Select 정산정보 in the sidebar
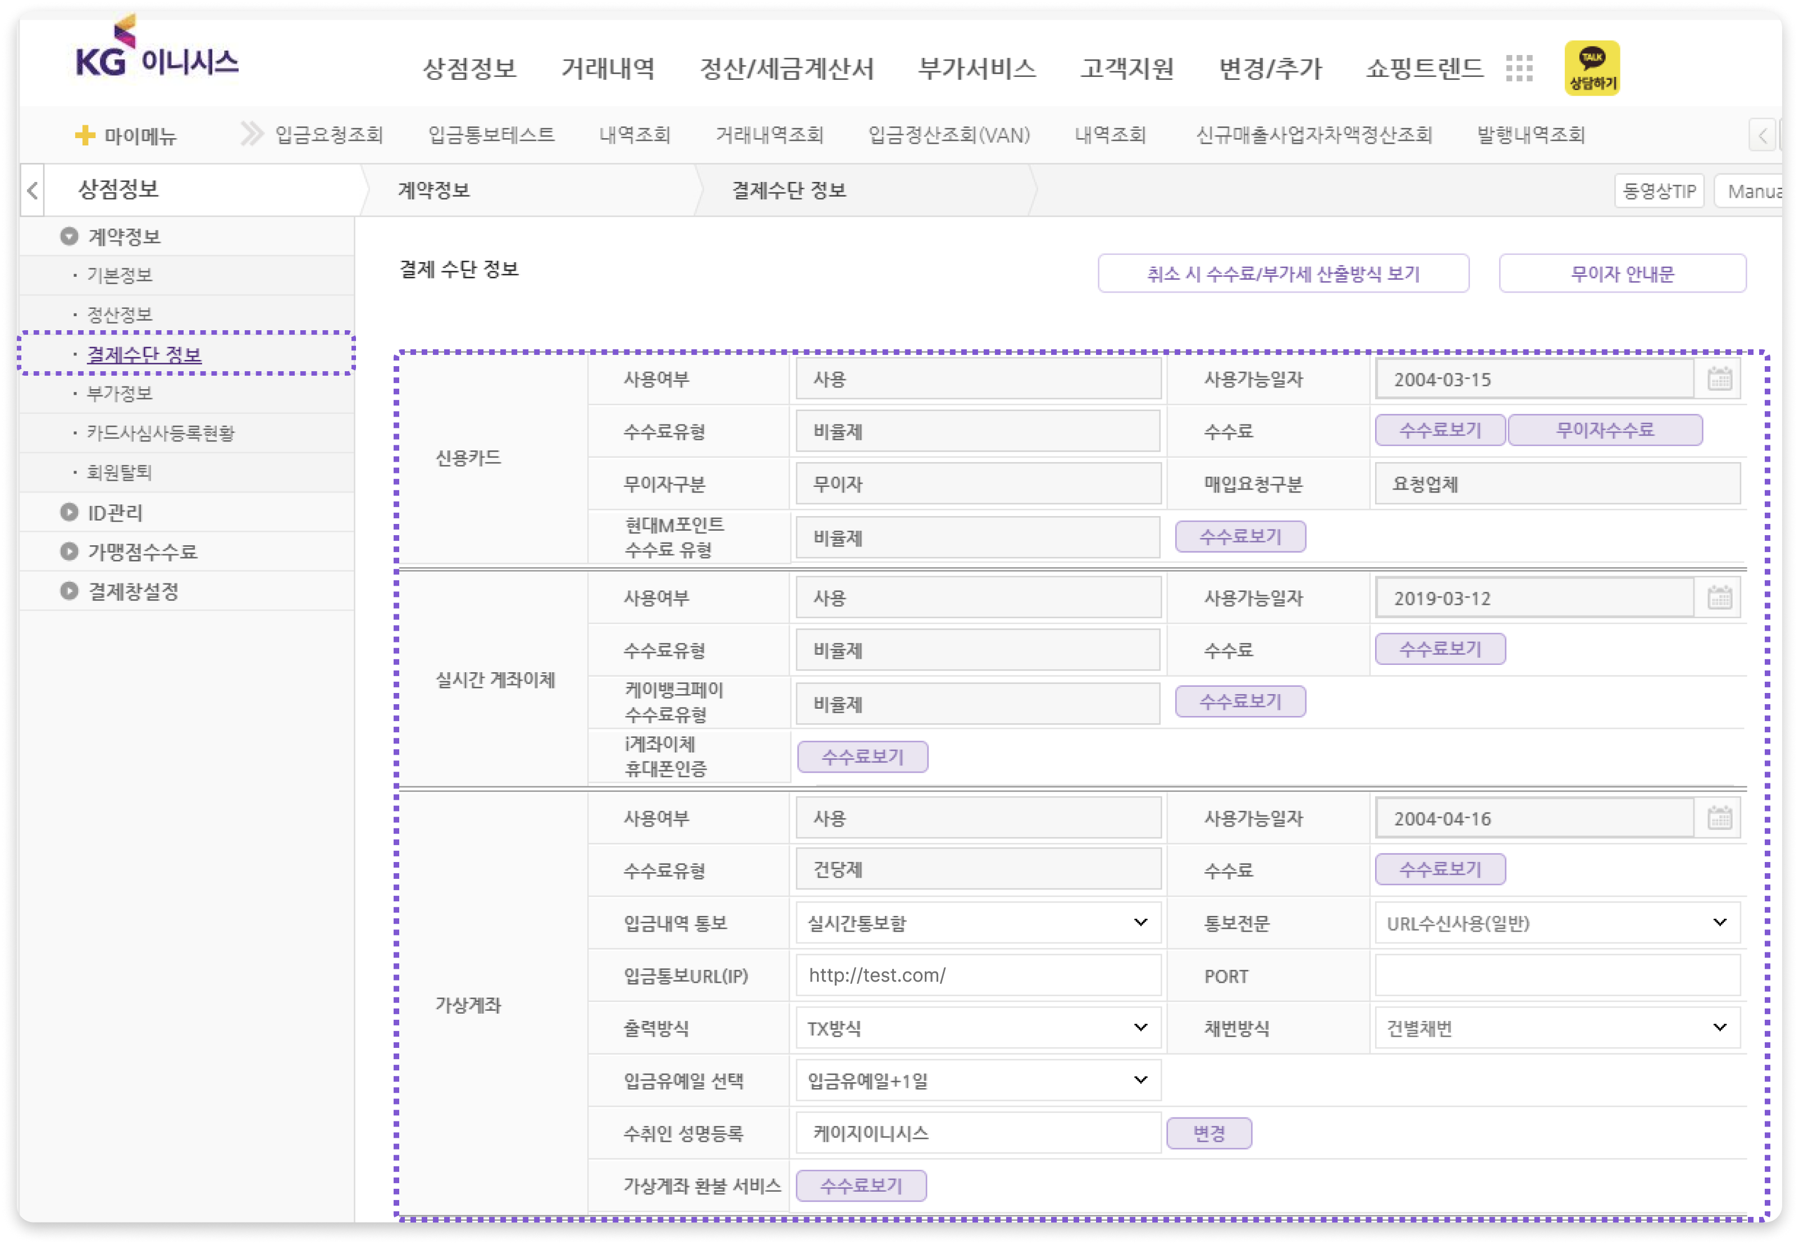 [119, 314]
